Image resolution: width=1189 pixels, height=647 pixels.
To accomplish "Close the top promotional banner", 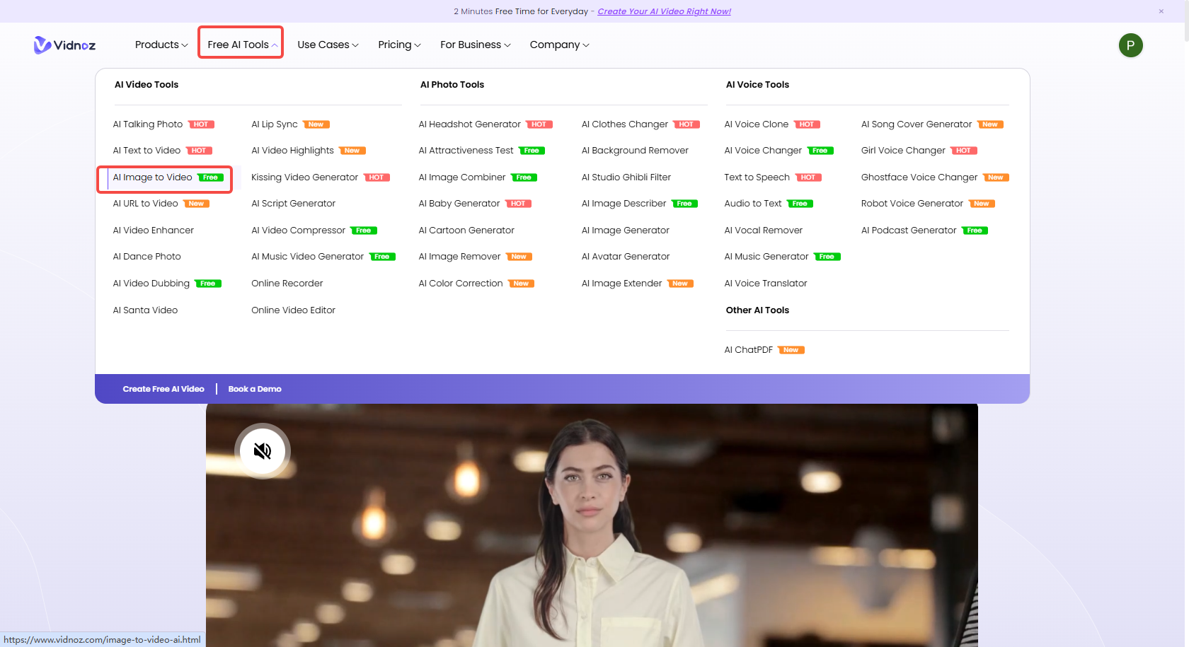I will coord(1161,11).
